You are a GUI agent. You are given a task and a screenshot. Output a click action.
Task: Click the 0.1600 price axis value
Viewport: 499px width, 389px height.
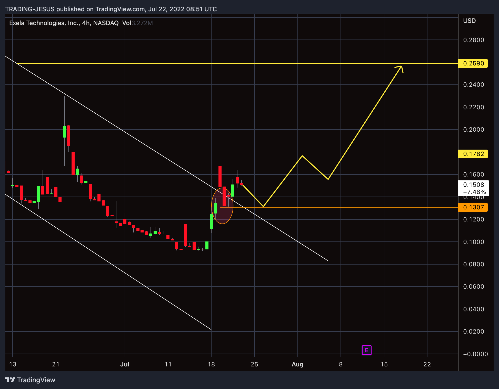474,174
